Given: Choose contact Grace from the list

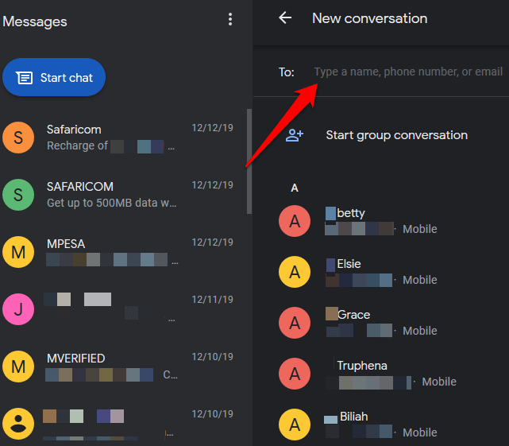Looking at the screenshot, I should click(380, 323).
